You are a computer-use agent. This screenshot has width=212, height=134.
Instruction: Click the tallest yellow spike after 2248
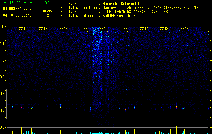(x=176, y=129)
